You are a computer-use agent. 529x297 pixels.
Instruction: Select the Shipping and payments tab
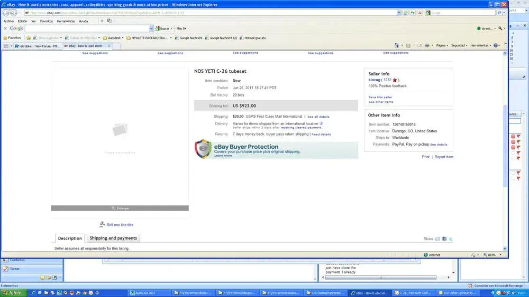point(113,238)
